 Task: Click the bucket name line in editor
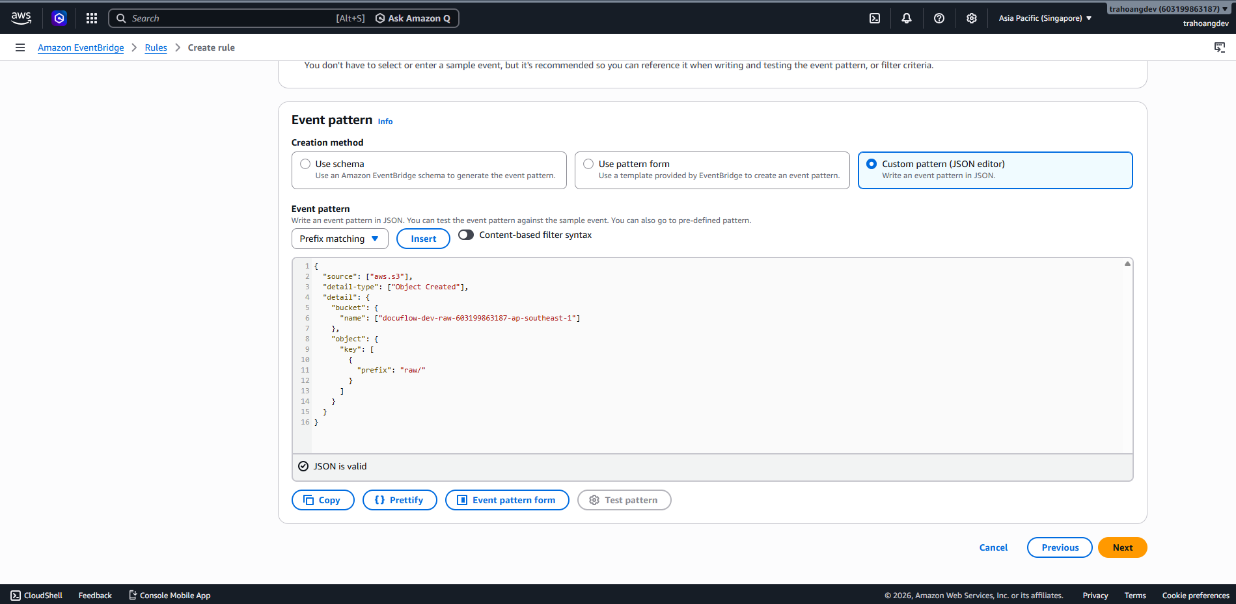click(460, 318)
